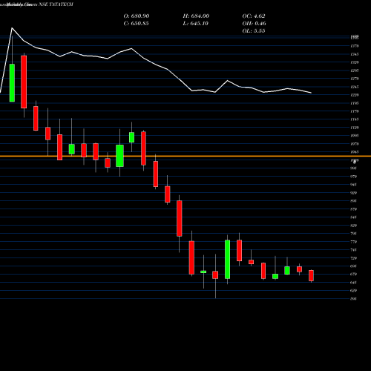Click the first green candle at chart start

coord(12,82)
